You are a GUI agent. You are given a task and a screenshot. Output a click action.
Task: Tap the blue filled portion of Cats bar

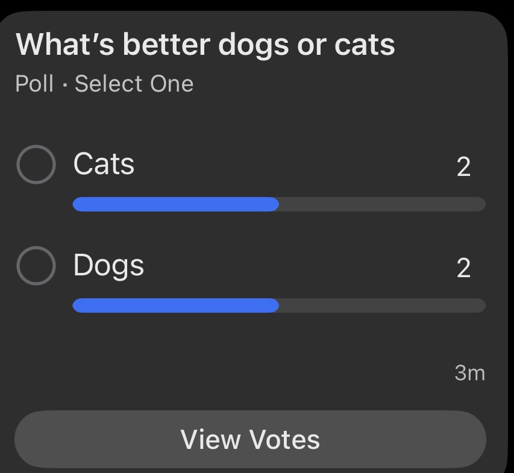(x=175, y=204)
